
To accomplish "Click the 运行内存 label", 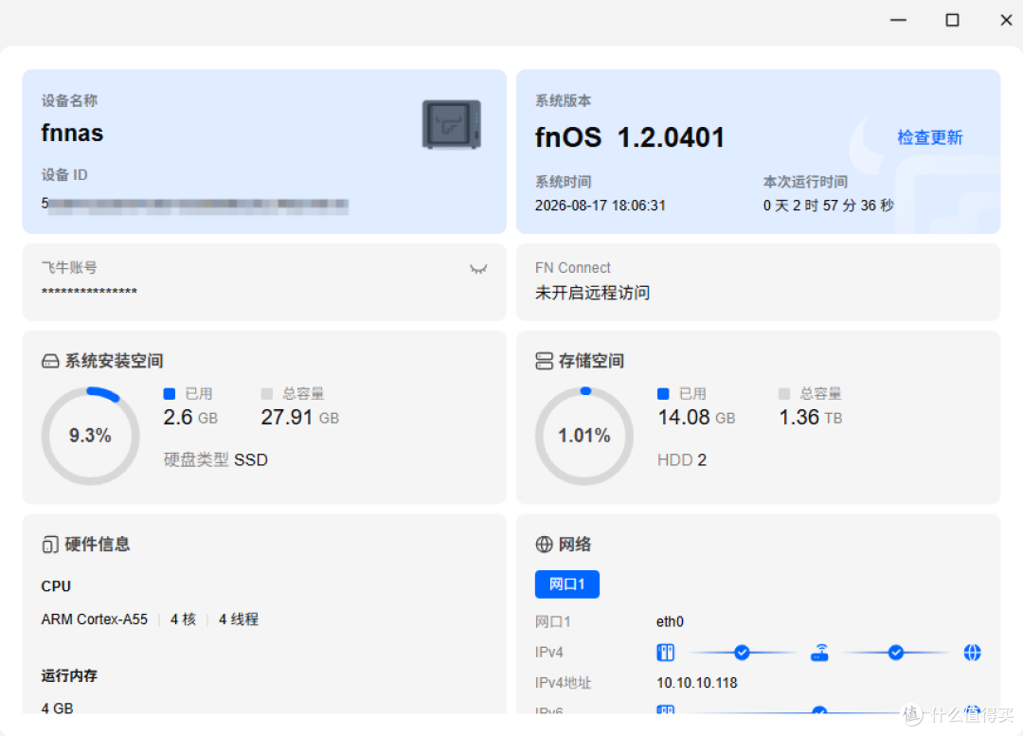I will click(69, 676).
